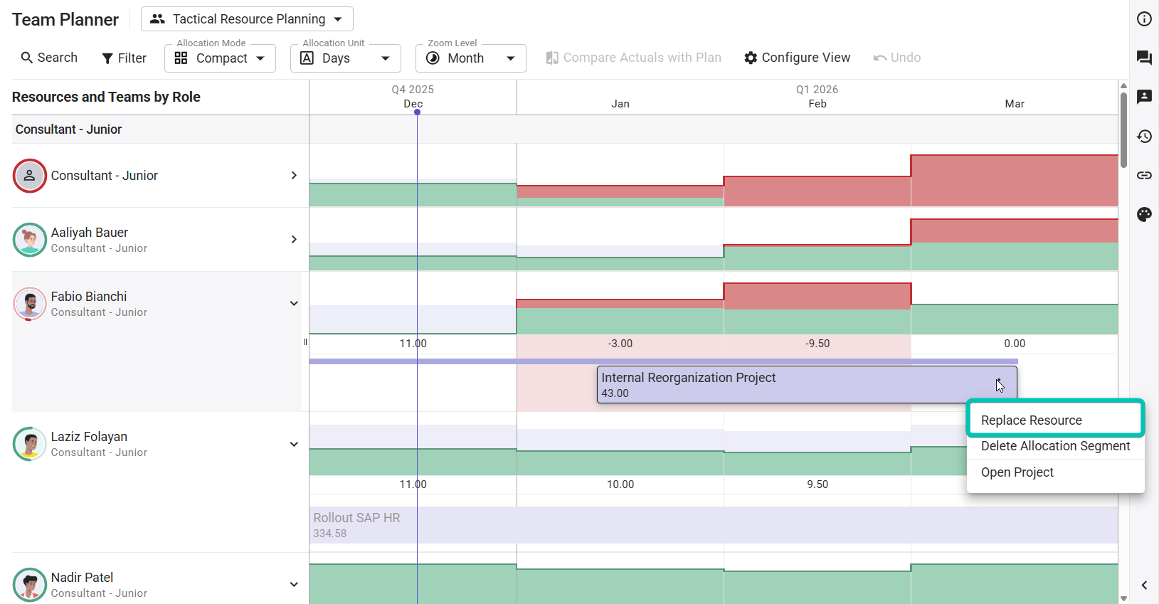
Task: Click the Rollout SAP HR allocation bar
Action: 713,525
